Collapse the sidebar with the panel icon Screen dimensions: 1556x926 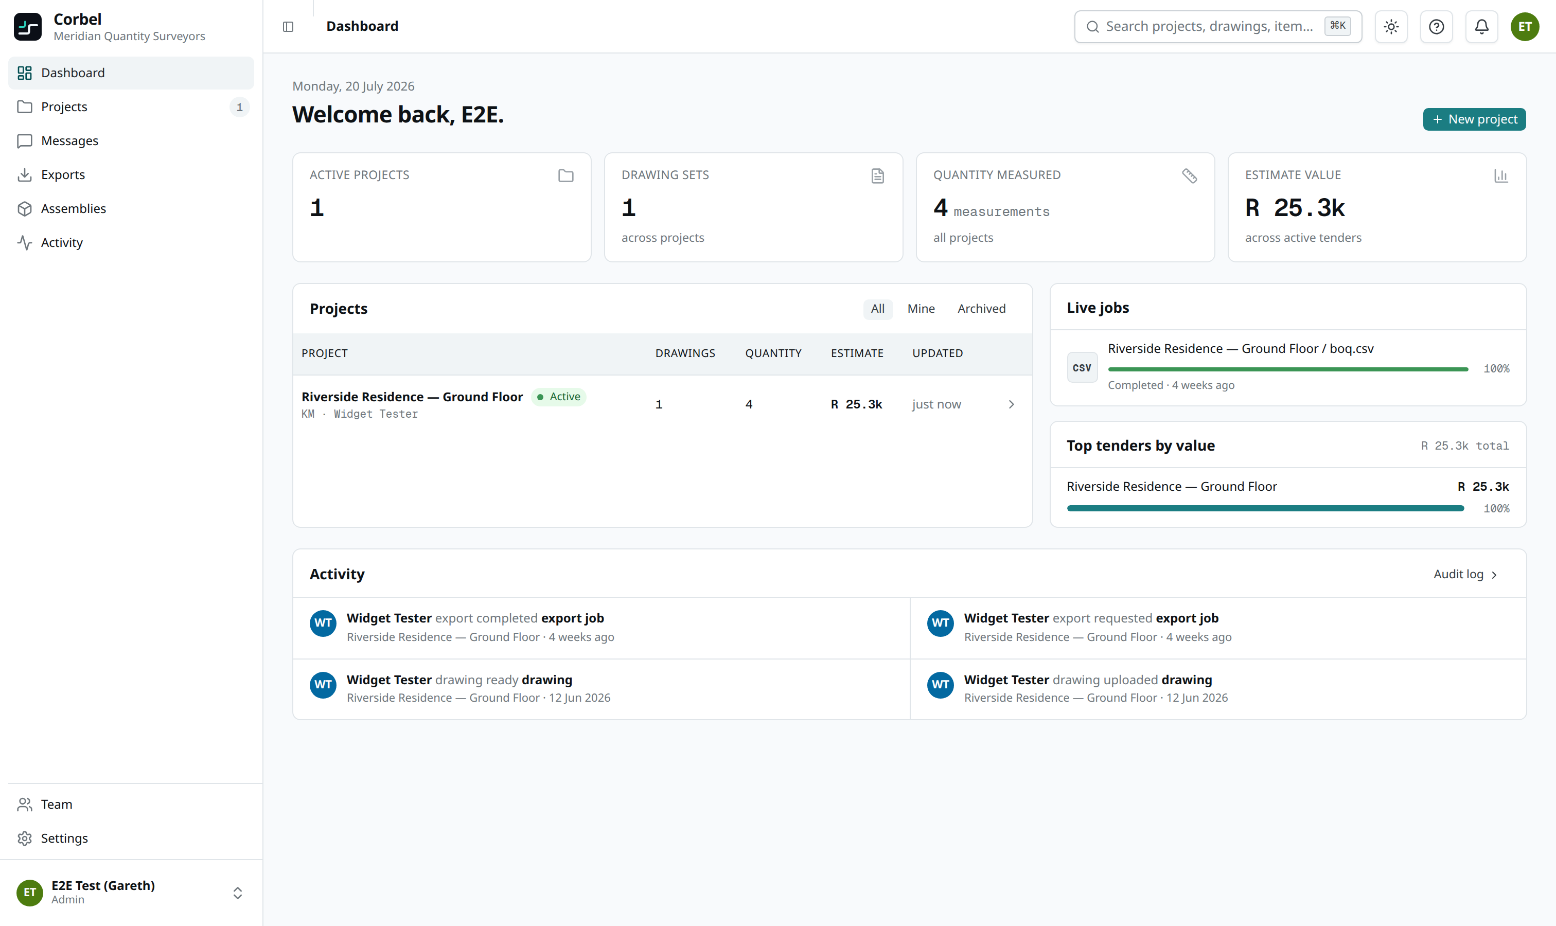click(288, 27)
